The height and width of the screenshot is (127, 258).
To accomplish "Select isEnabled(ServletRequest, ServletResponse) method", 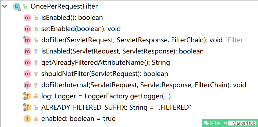I will click(x=122, y=51).
